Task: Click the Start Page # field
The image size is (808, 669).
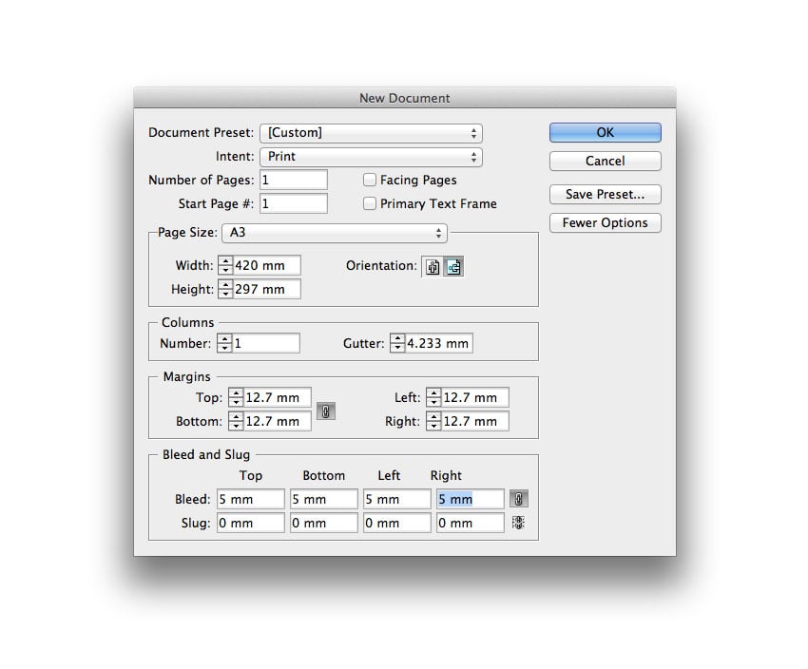Action: (294, 203)
